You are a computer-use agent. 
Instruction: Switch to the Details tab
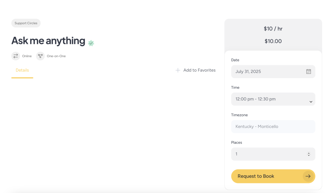coord(22,70)
